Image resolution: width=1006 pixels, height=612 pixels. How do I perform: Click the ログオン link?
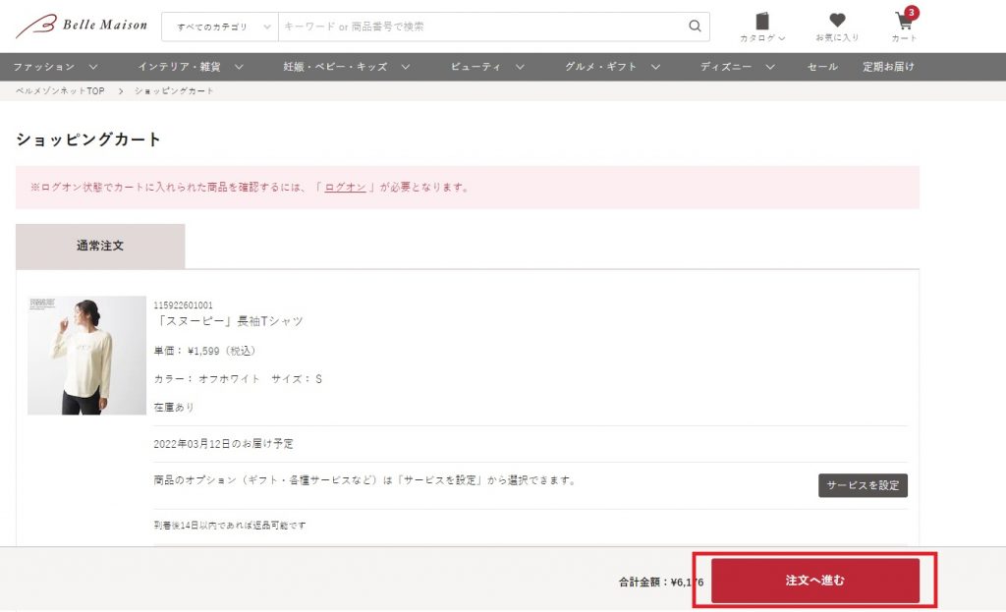[x=345, y=187]
